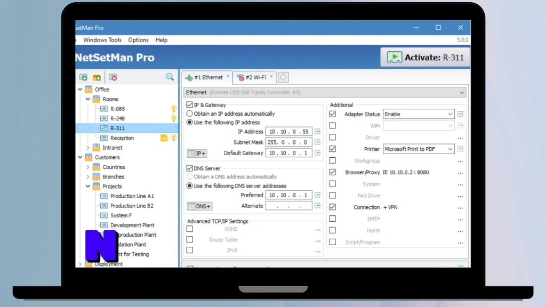Click the delete profile icon

coord(113,77)
